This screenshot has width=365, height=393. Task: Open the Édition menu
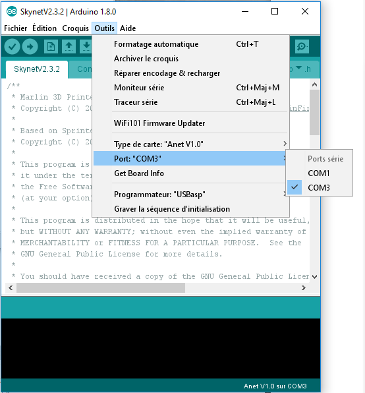point(44,28)
